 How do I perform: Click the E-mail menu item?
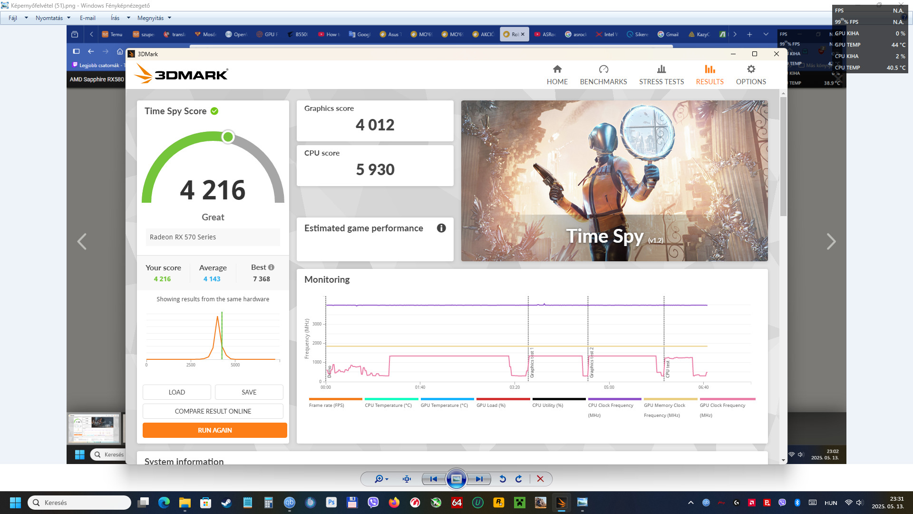87,18
